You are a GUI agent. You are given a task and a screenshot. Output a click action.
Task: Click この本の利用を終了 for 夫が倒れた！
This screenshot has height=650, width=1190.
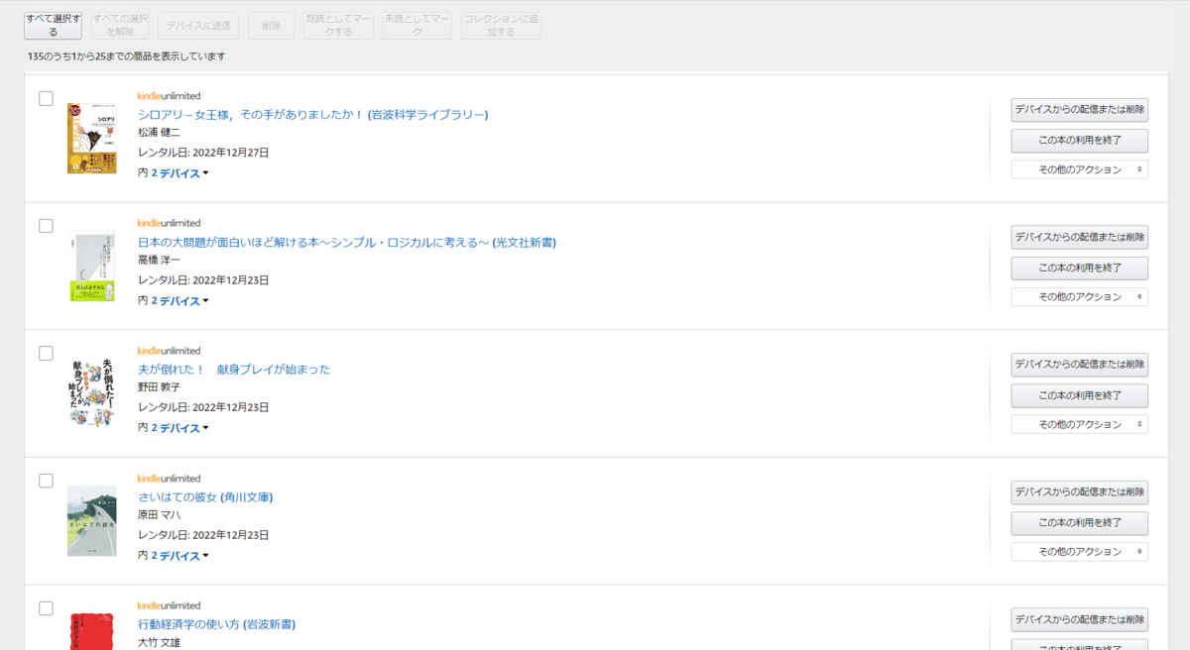tap(1080, 395)
